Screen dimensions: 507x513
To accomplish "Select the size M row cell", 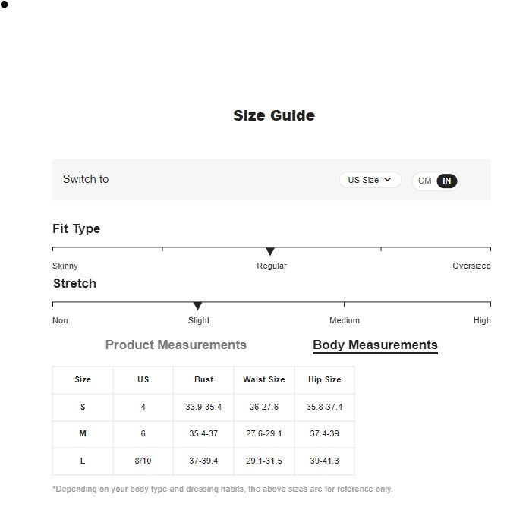I will pyautogui.click(x=83, y=434).
